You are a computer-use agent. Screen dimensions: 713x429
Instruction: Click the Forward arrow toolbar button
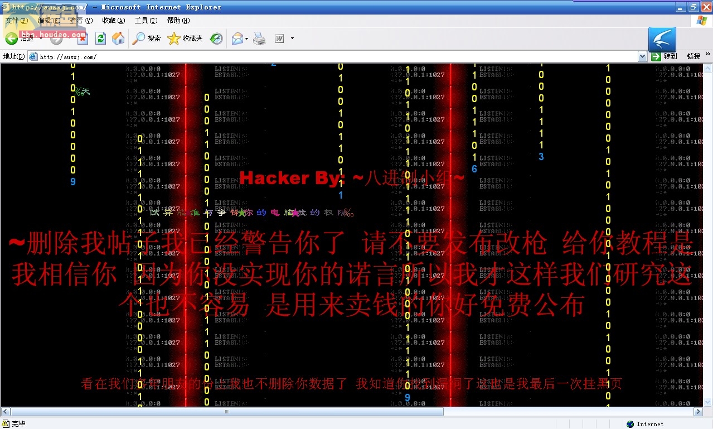pos(56,38)
